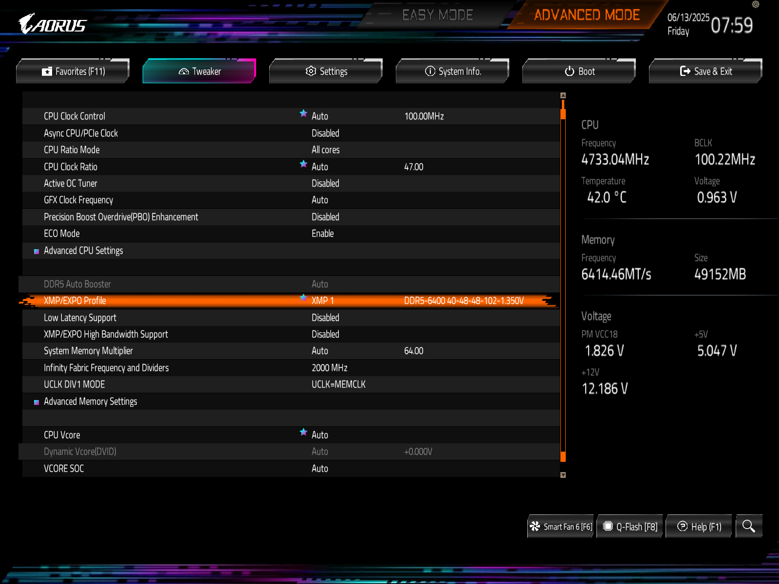Click the 47.00 ratio value
The width and height of the screenshot is (779, 584).
(x=414, y=167)
